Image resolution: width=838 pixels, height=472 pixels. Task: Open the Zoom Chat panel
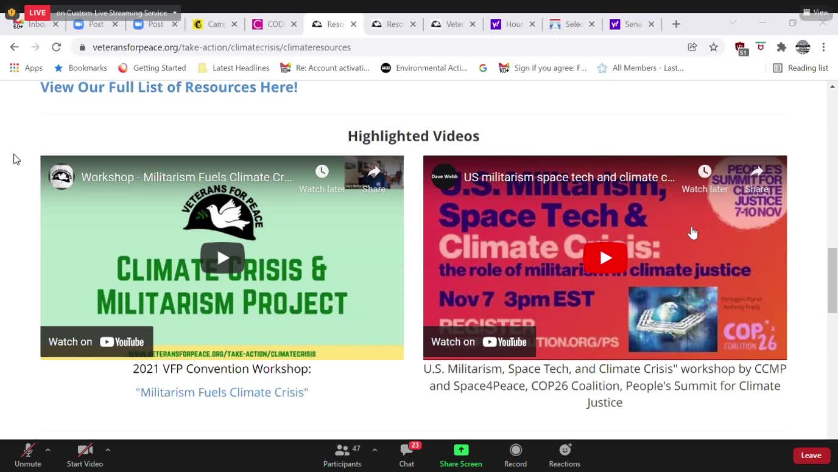coord(407,456)
